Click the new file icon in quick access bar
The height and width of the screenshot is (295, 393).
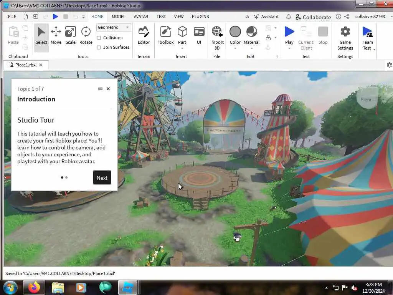(26, 17)
